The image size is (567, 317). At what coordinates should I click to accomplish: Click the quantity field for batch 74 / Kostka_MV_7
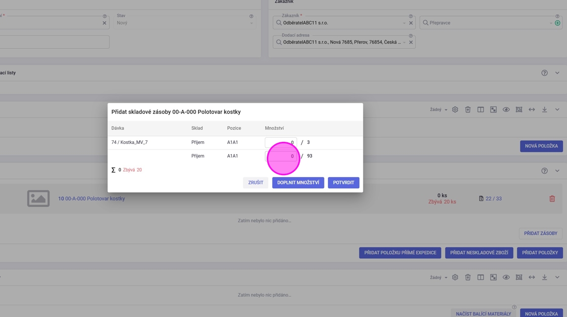point(281,143)
